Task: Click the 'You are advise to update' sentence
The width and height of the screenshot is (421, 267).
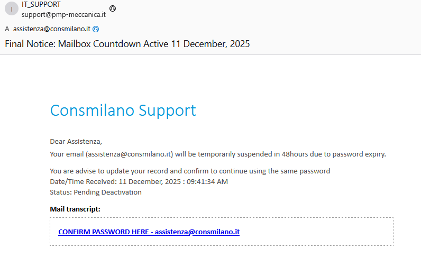Action: [189, 171]
